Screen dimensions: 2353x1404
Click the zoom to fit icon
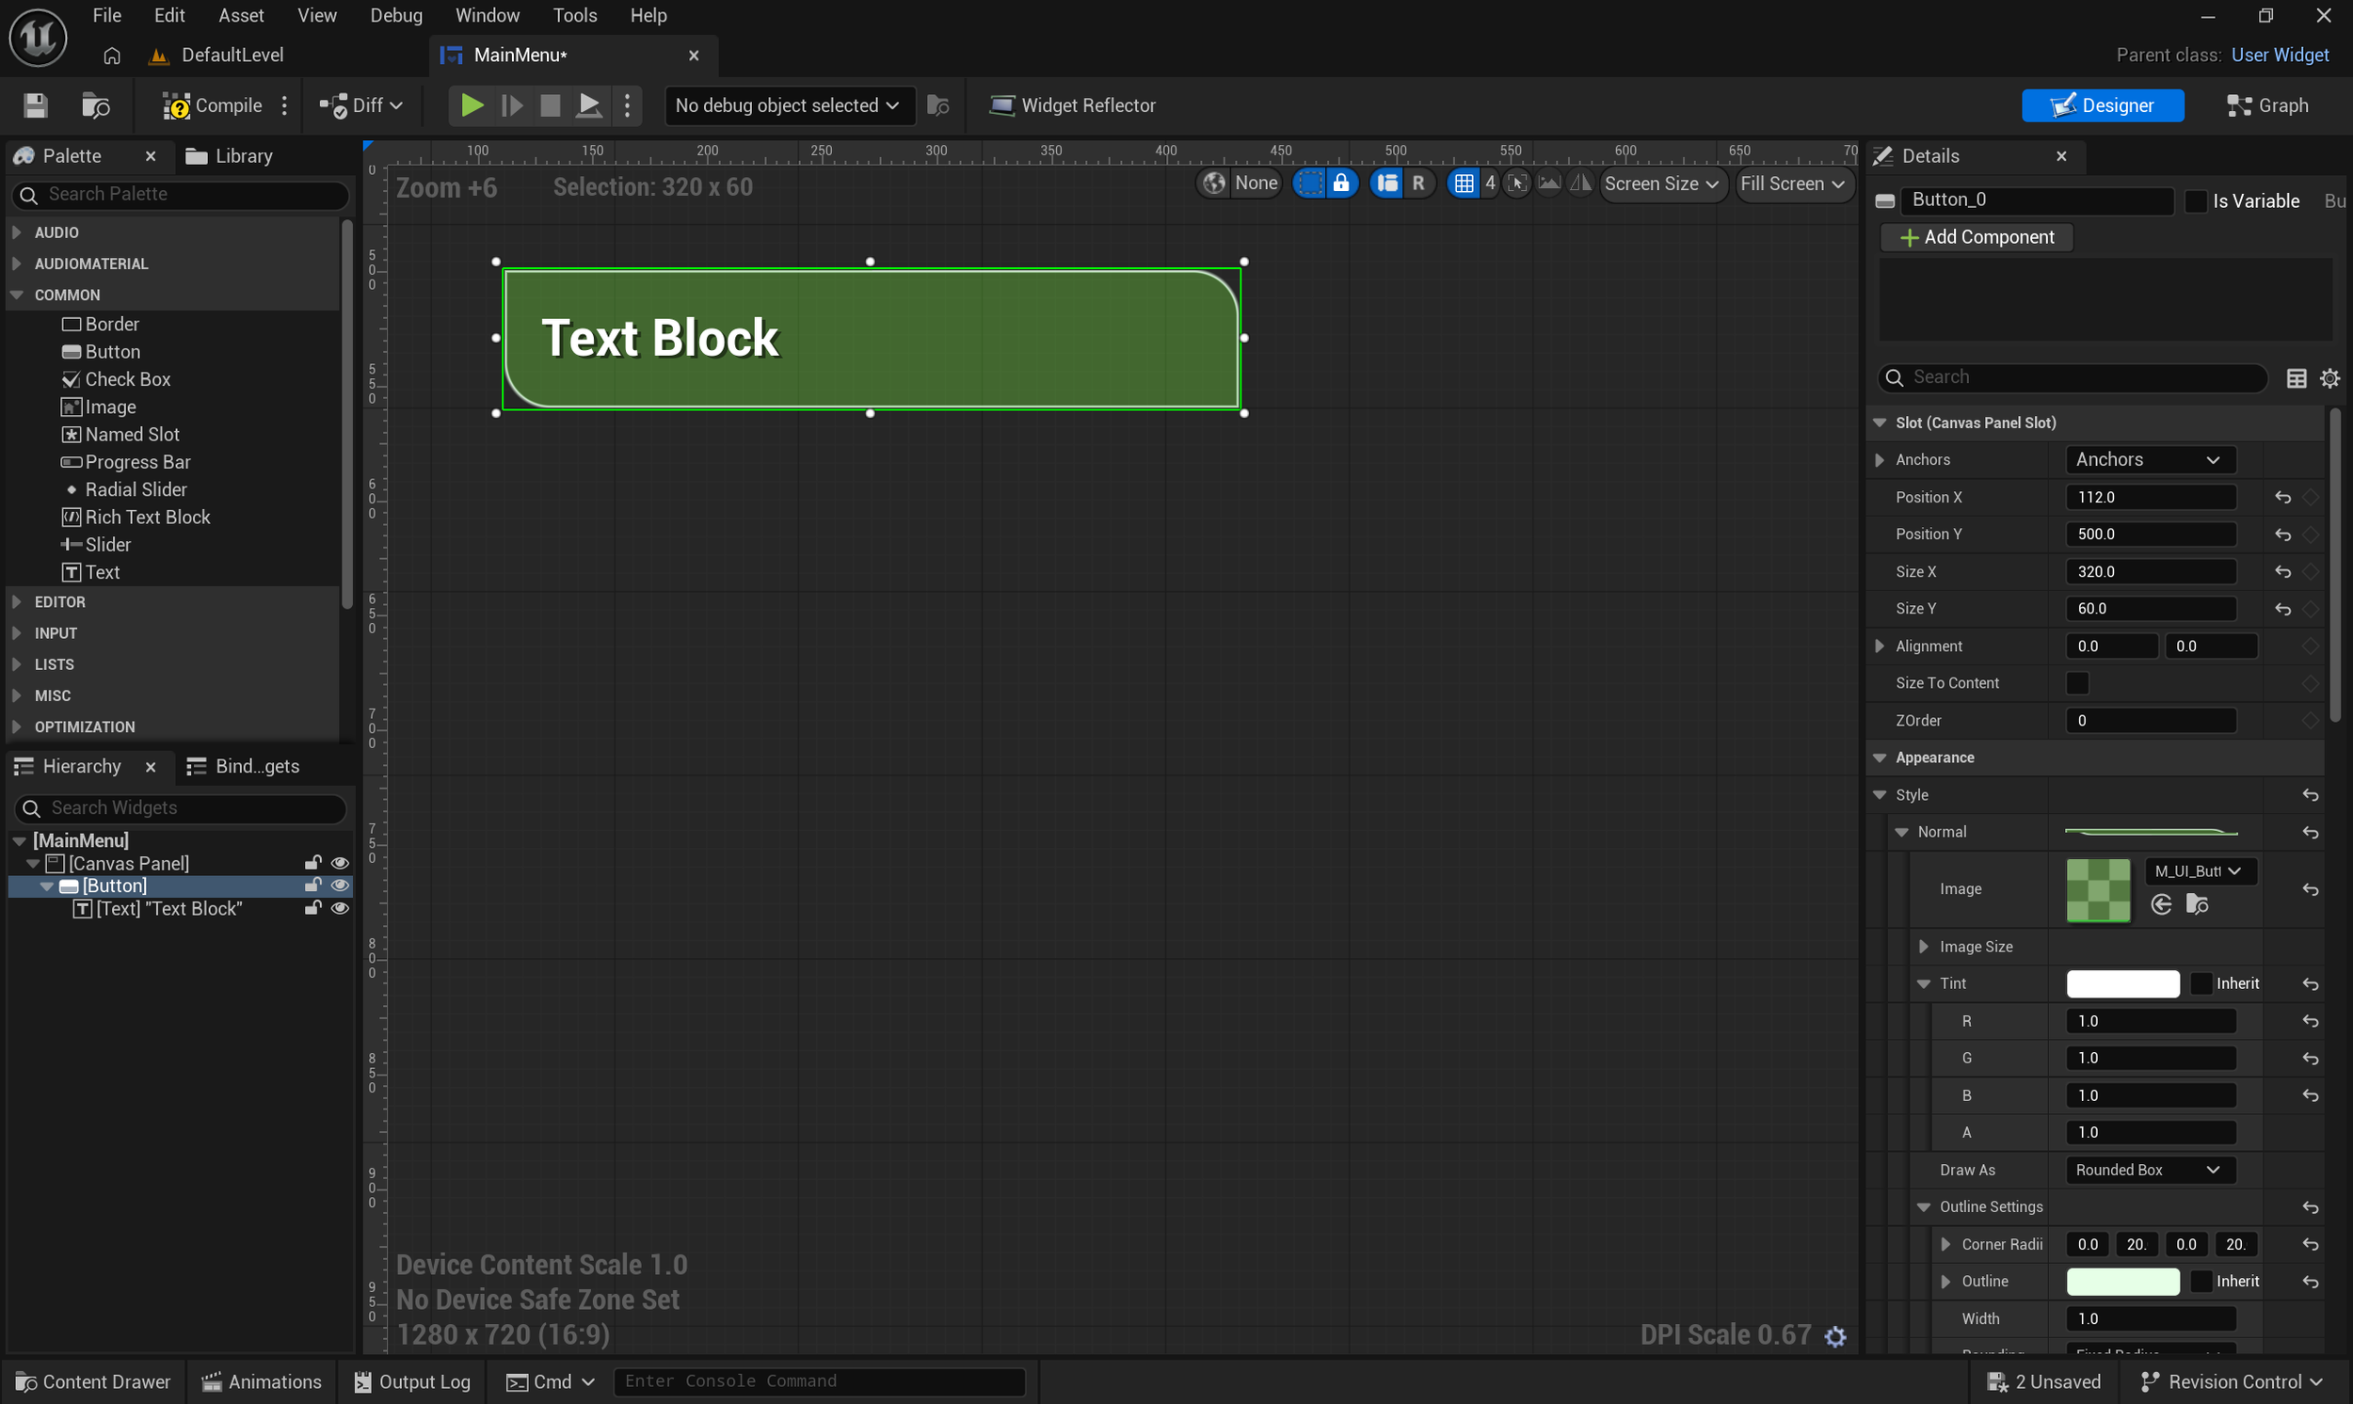pos(1516,183)
